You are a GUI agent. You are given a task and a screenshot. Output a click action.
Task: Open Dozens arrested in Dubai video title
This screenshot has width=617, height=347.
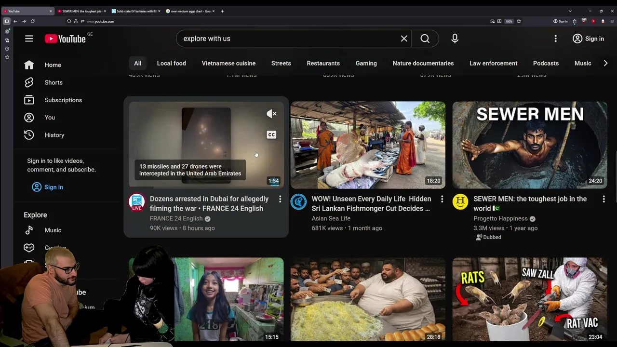(x=209, y=203)
